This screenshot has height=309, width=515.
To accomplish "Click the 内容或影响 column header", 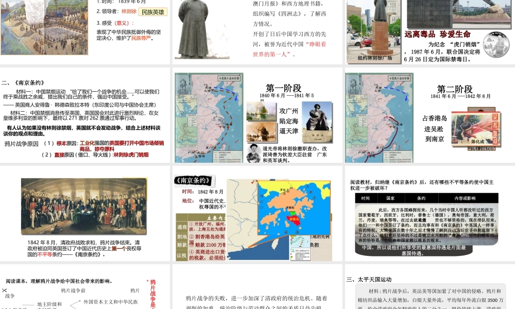I will pos(465,198).
